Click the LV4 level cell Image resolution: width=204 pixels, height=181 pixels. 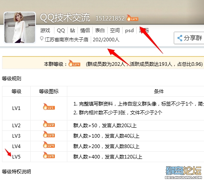[16, 146]
